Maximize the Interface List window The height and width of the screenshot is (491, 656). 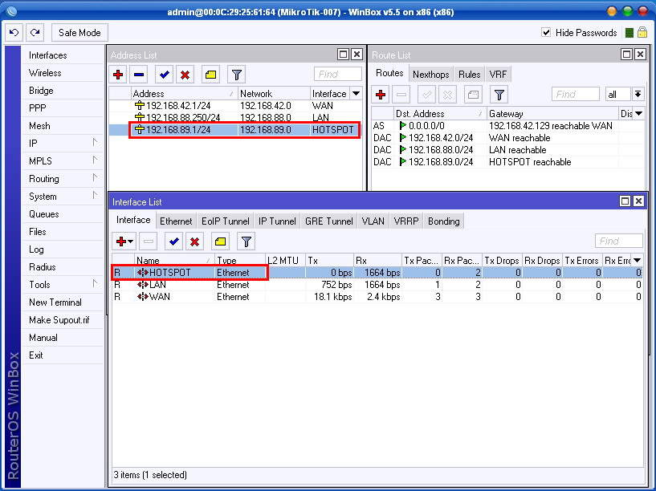625,201
